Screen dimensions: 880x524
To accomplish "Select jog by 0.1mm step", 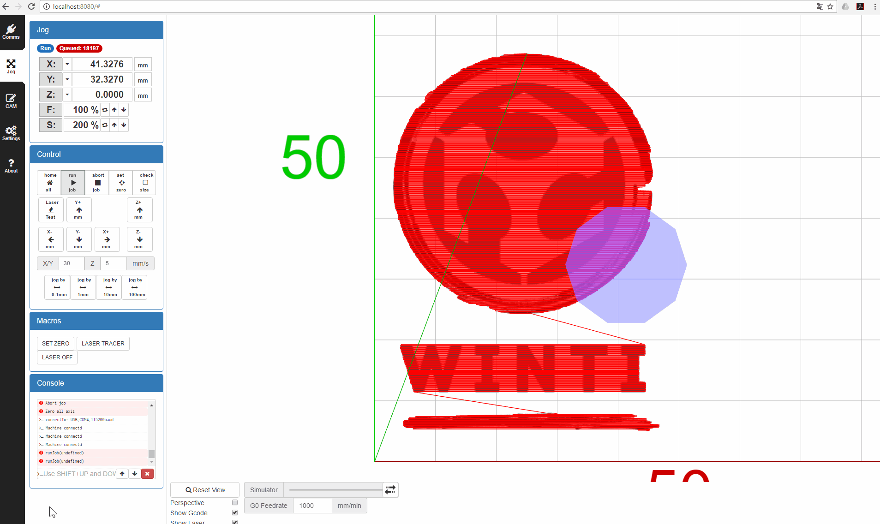I will click(58, 287).
